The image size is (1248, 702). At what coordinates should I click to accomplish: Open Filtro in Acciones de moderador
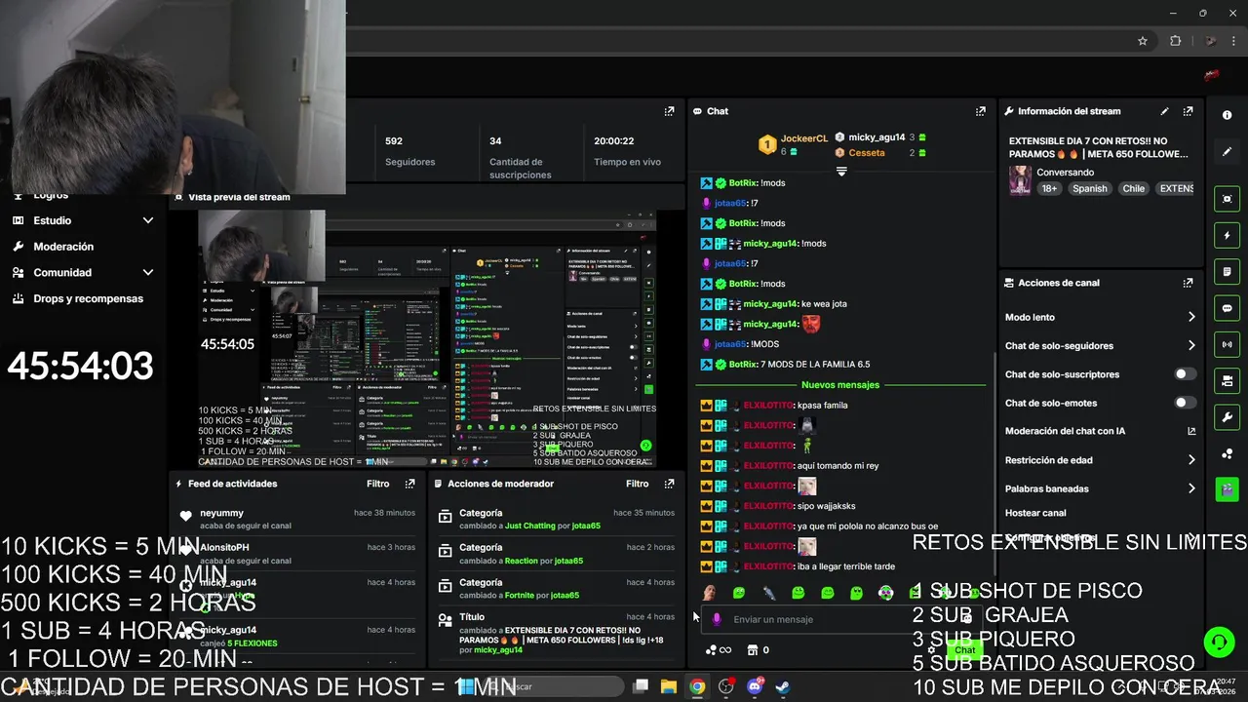point(638,484)
